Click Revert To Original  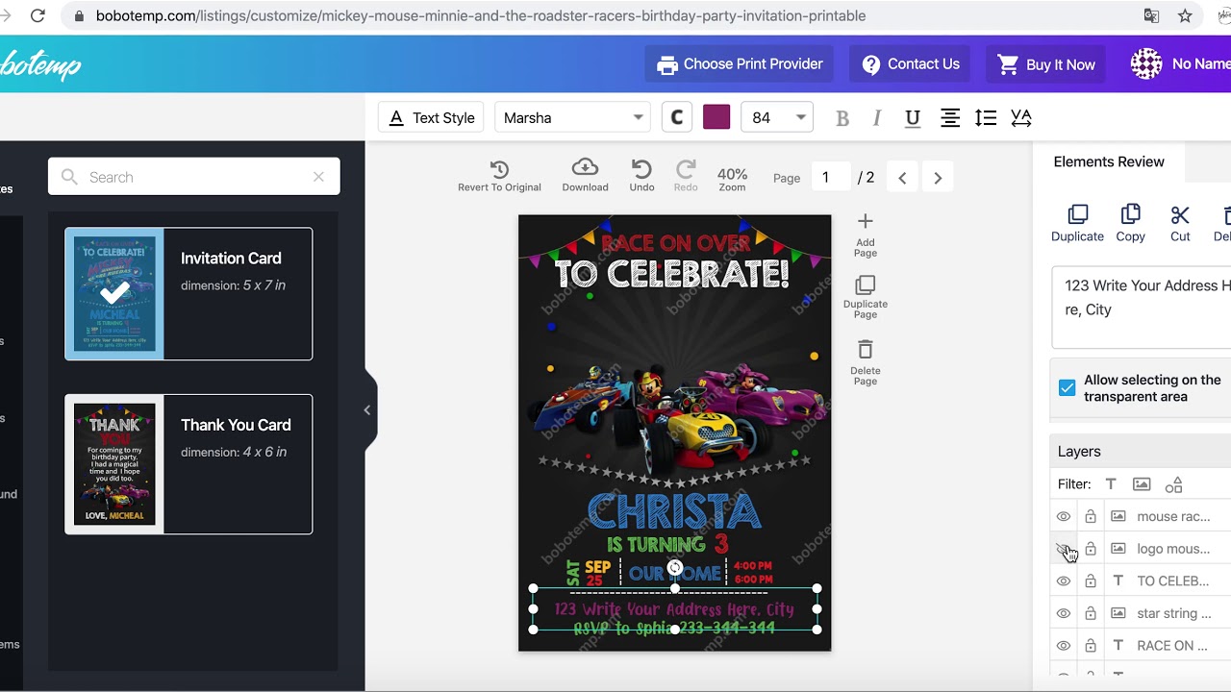[x=499, y=177]
